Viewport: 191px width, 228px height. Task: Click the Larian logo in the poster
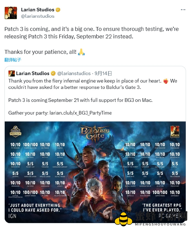[175, 132]
